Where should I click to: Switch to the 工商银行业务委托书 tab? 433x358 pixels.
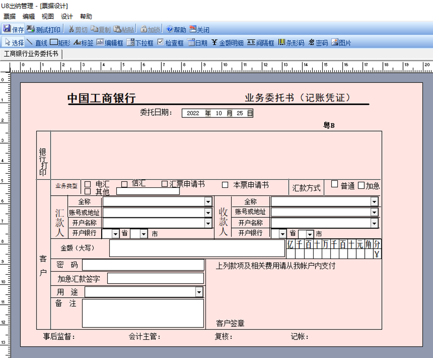click(x=31, y=54)
